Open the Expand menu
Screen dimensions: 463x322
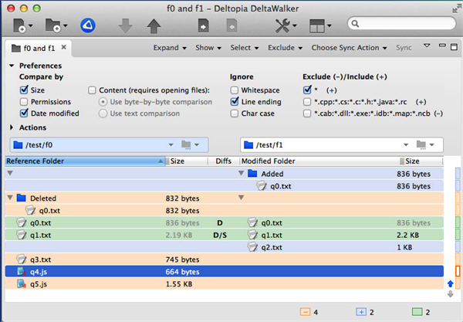click(x=170, y=48)
